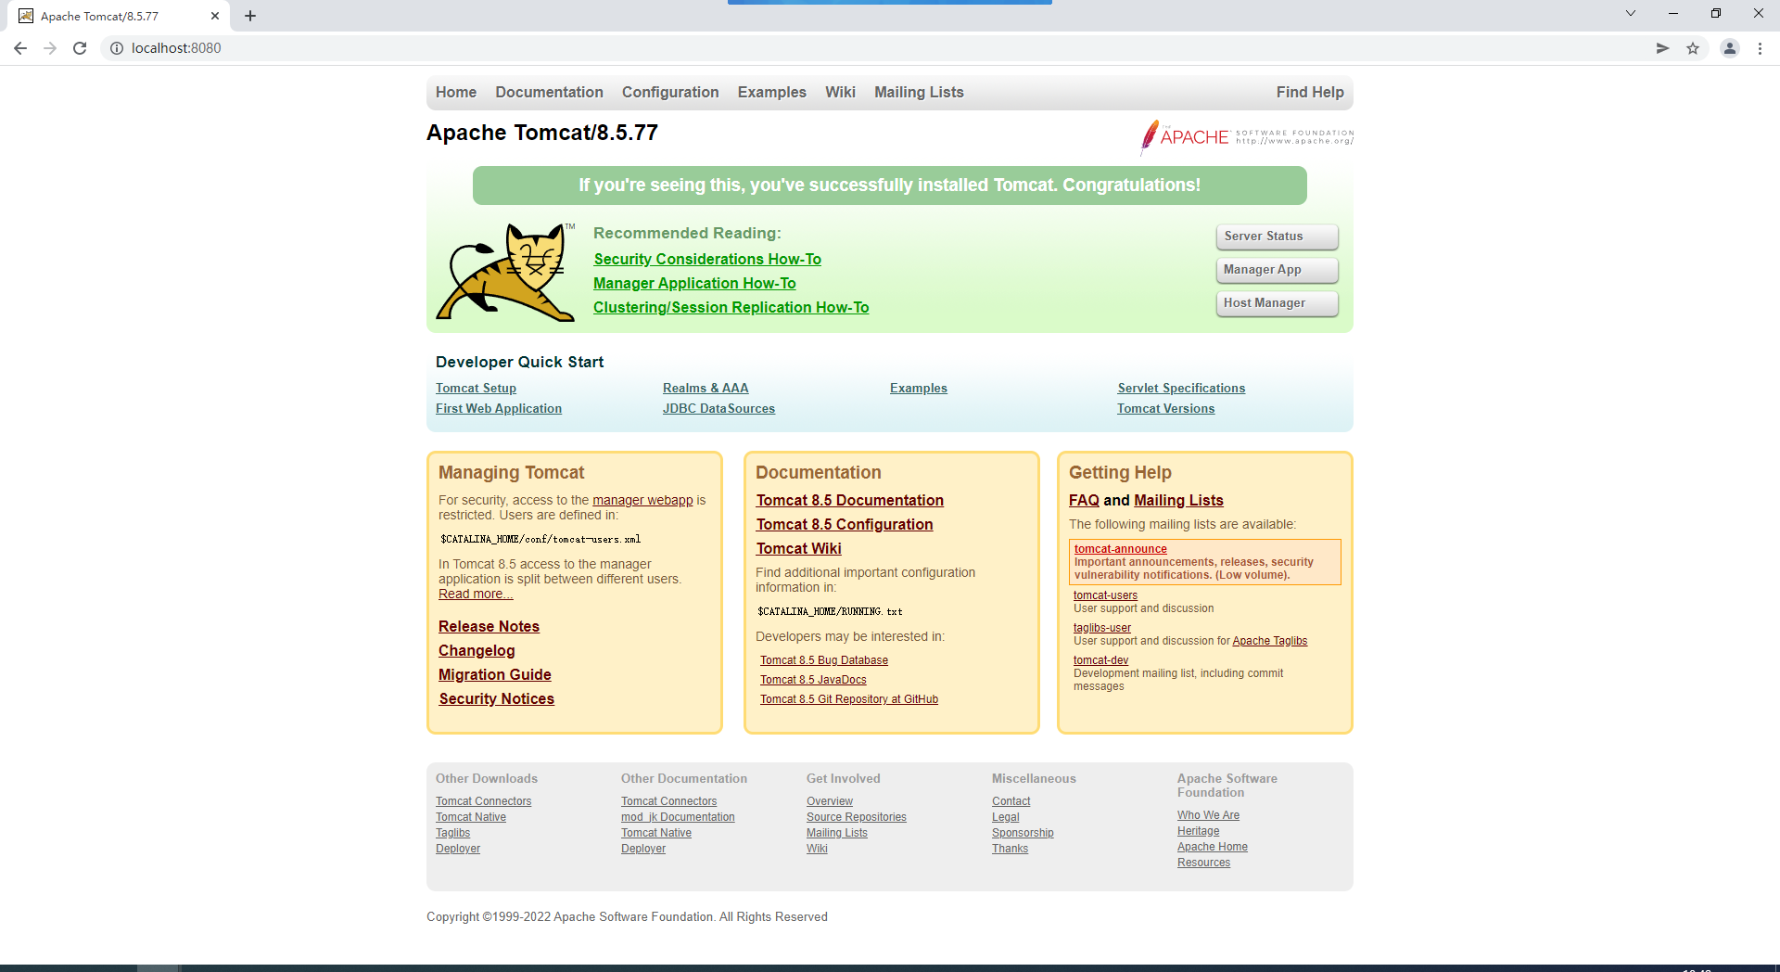Open the FAQ link in Getting Help
This screenshot has height=972, width=1780.
[1084, 501]
